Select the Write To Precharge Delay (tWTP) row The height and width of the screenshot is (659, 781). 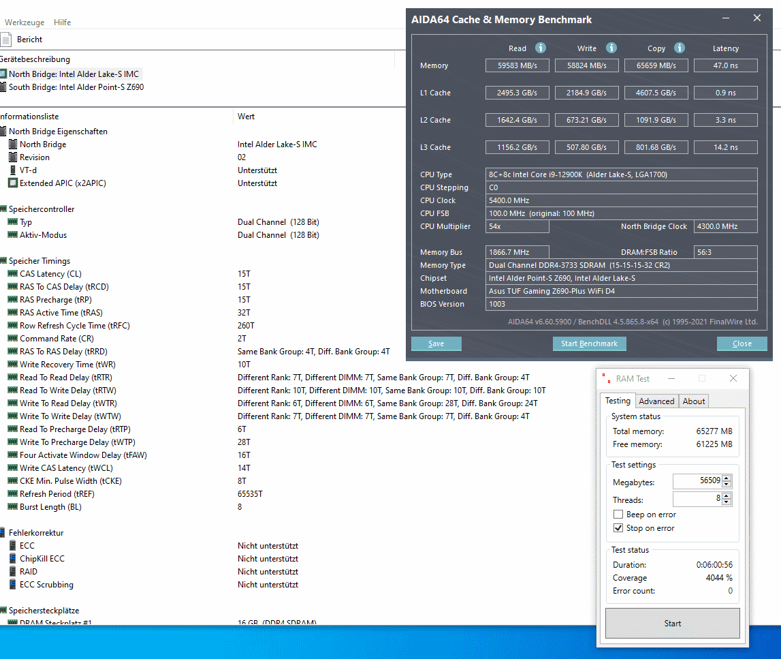pyautogui.click(x=127, y=442)
